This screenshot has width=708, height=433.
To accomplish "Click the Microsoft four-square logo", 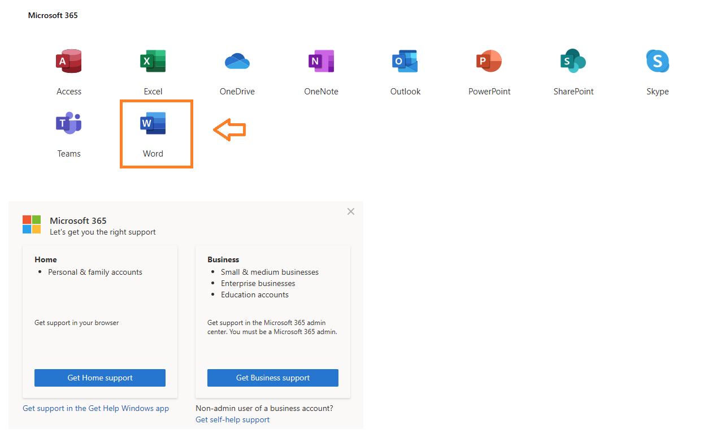I will 32,224.
